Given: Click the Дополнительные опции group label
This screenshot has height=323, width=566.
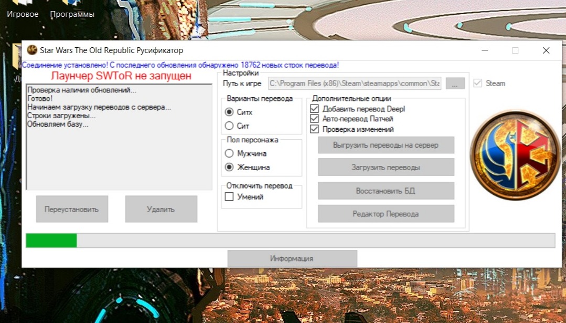Looking at the screenshot, I should tap(351, 99).
